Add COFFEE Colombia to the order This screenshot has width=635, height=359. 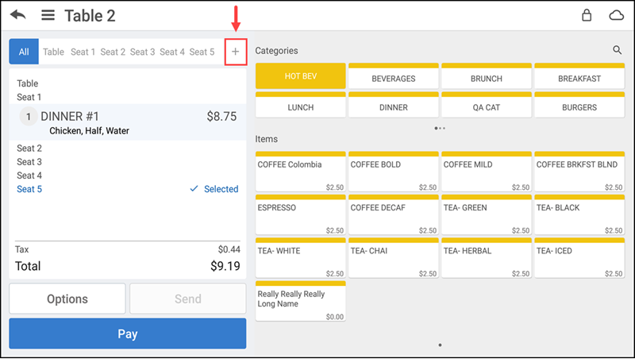point(301,172)
